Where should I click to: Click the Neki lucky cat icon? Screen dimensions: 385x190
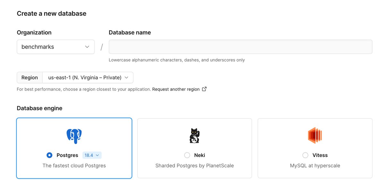point(194,135)
